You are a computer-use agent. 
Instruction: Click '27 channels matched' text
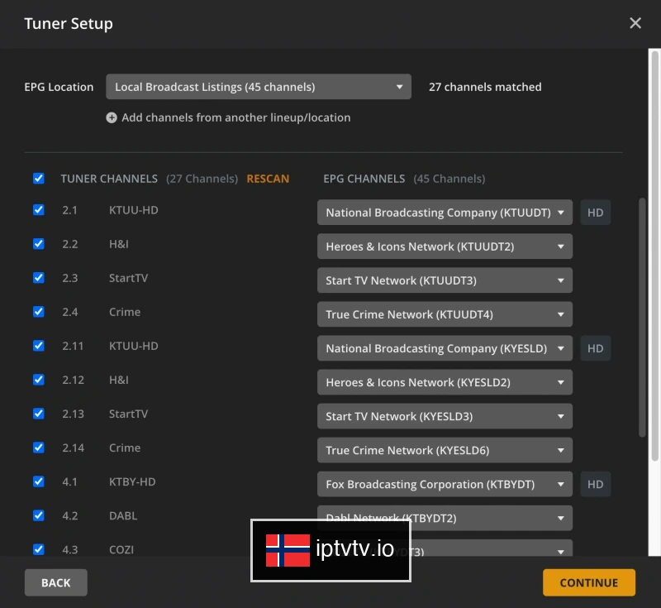point(485,87)
